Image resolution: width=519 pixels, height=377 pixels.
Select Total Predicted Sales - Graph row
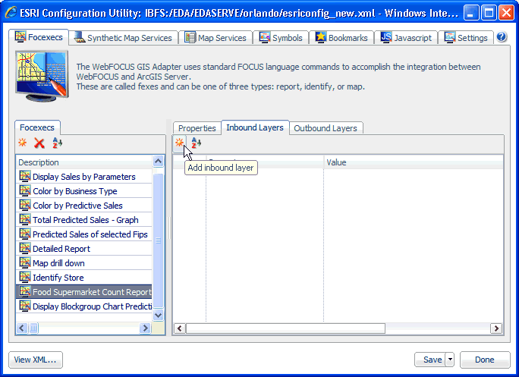point(84,220)
